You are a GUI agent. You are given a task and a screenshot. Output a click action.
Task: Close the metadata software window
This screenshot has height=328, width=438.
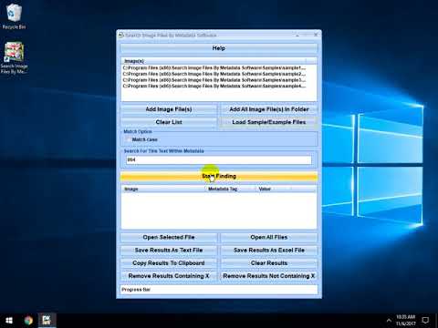point(316,35)
